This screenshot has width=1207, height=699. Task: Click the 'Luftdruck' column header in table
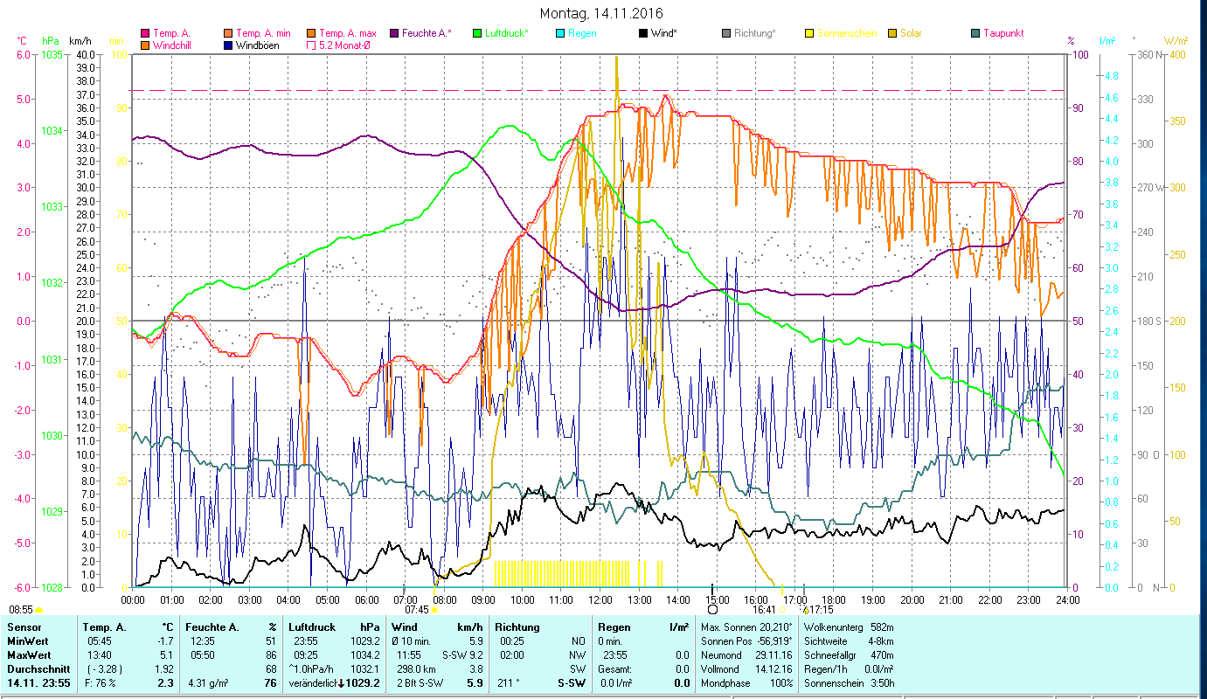(x=312, y=627)
